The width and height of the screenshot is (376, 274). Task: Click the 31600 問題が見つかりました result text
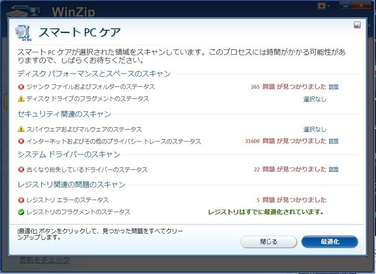pyautogui.click(x=286, y=141)
